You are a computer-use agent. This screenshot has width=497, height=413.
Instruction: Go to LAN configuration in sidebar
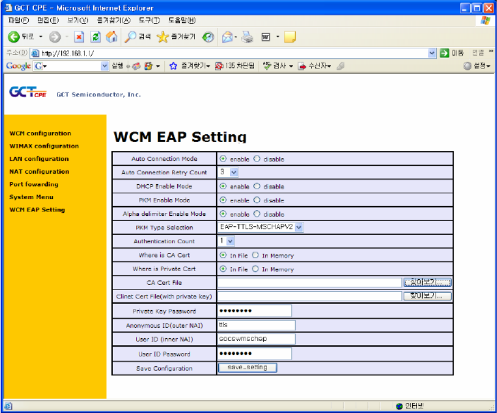(39, 158)
